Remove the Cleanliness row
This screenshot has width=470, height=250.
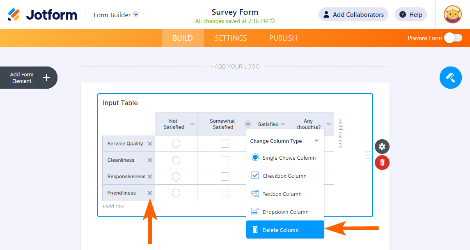[x=150, y=160]
